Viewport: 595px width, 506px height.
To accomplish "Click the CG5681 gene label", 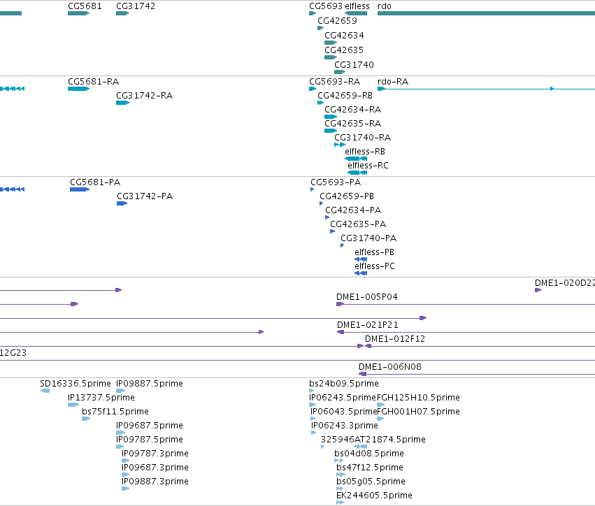I will (85, 6).
